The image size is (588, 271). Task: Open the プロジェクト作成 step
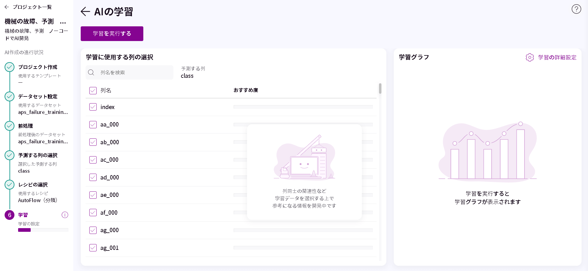coord(38,67)
